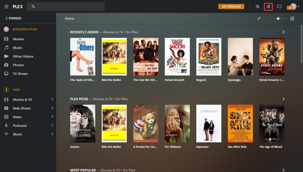Image resolution: width=303 pixels, height=172 pixels.
Task: Open Sex After Kids poster
Action: (240, 123)
